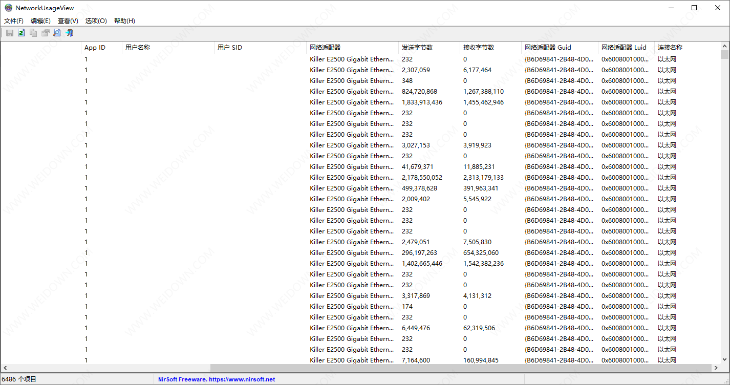Select the row with sent bytes 824,720,868
The image size is (730, 385).
pos(419,92)
